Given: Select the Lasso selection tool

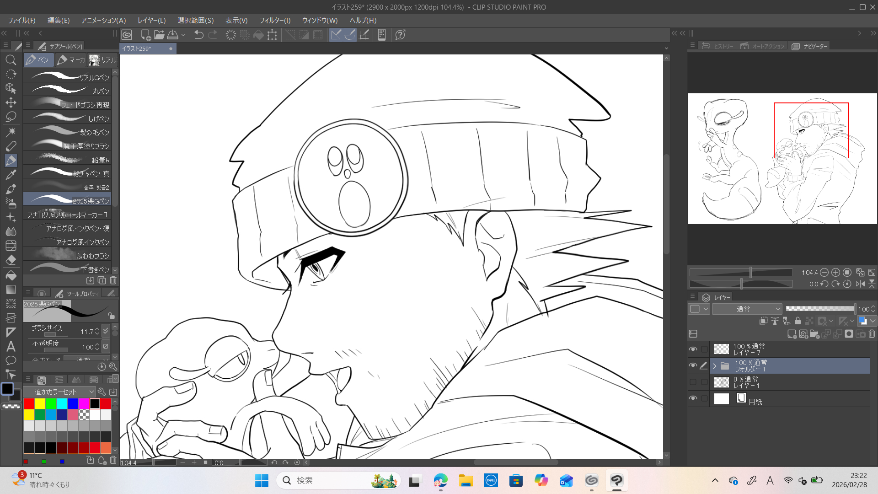Looking at the screenshot, I should 11,117.
